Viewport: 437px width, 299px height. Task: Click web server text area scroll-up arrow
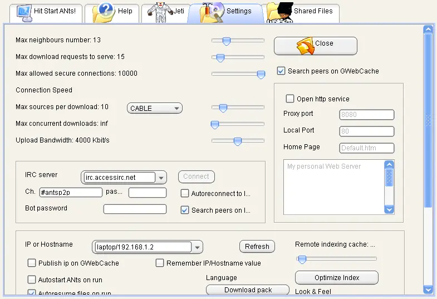[389, 165]
